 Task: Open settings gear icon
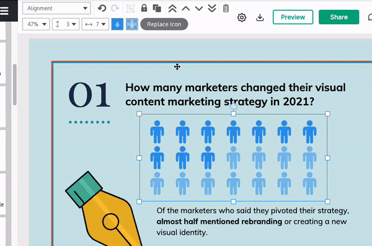242,17
